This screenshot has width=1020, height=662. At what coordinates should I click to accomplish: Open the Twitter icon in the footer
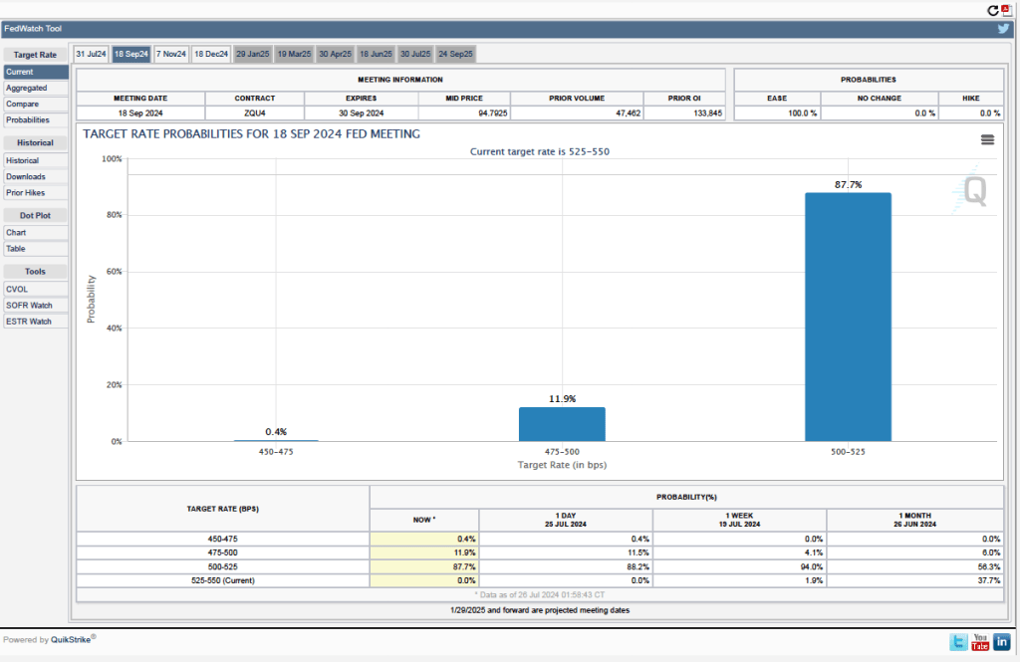[958, 642]
